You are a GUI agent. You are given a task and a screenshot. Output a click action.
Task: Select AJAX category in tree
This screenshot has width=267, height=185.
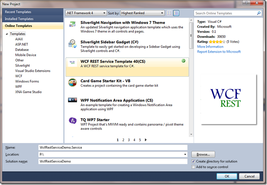click(x=19, y=39)
